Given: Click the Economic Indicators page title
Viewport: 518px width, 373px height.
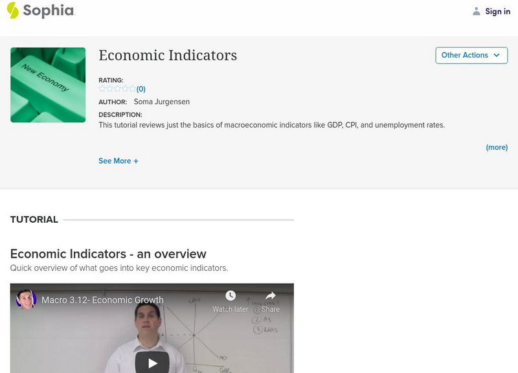Looking at the screenshot, I should 168,56.
